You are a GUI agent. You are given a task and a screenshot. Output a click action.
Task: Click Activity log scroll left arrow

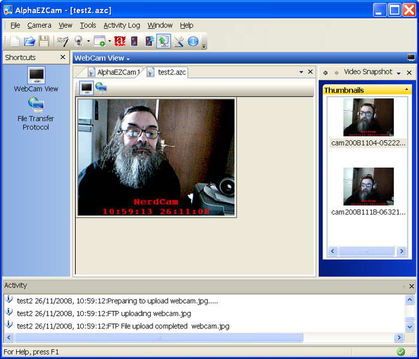click(9, 337)
